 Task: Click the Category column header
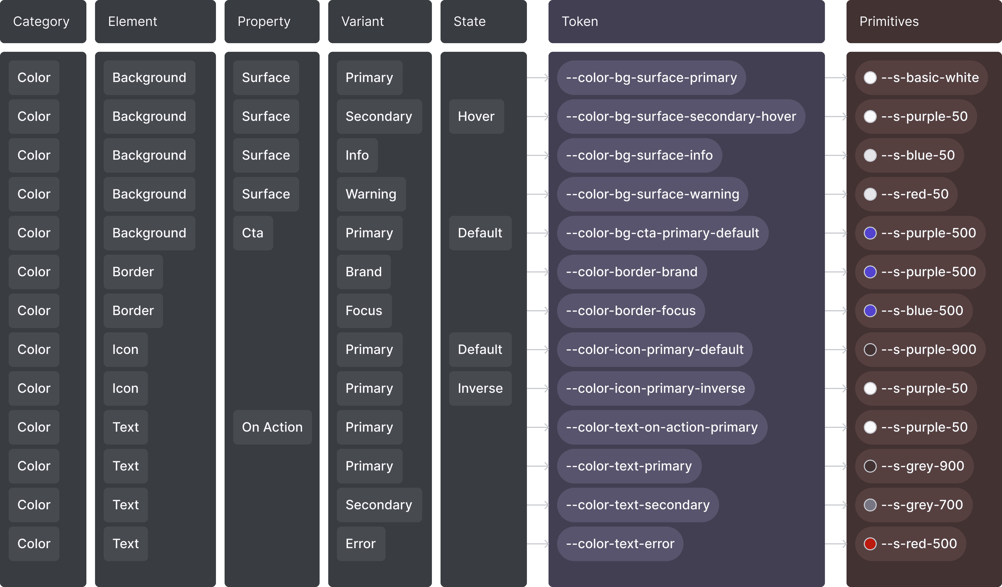[x=43, y=22]
